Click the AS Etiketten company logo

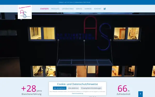[25, 12]
